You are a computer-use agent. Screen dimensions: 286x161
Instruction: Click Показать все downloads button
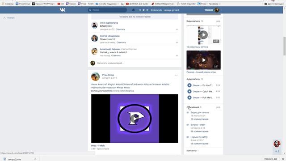click(271, 159)
